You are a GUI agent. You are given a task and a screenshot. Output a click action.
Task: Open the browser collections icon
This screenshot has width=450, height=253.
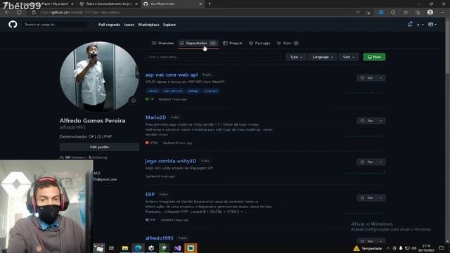[x=418, y=13]
